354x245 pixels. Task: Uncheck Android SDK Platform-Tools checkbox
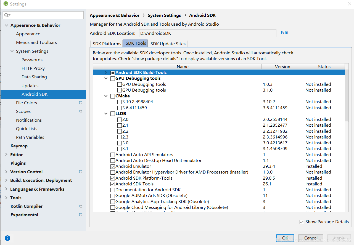coord(112,178)
